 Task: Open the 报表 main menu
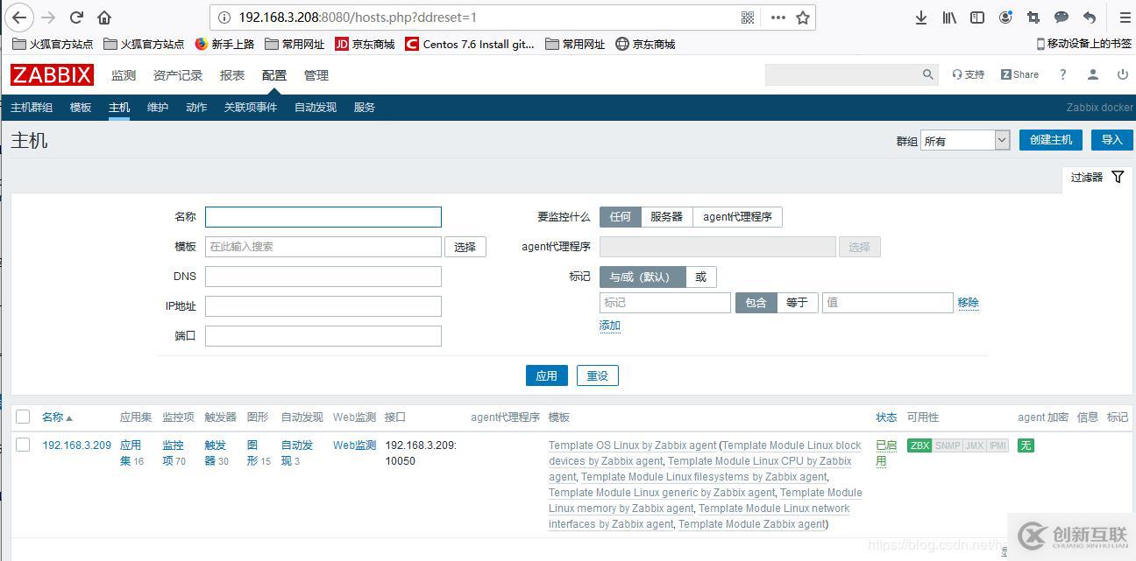click(x=232, y=75)
